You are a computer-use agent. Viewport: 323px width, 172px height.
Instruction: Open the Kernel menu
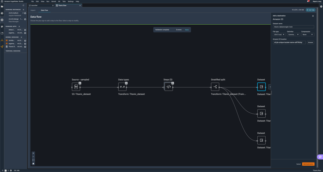[x=54, y=2]
